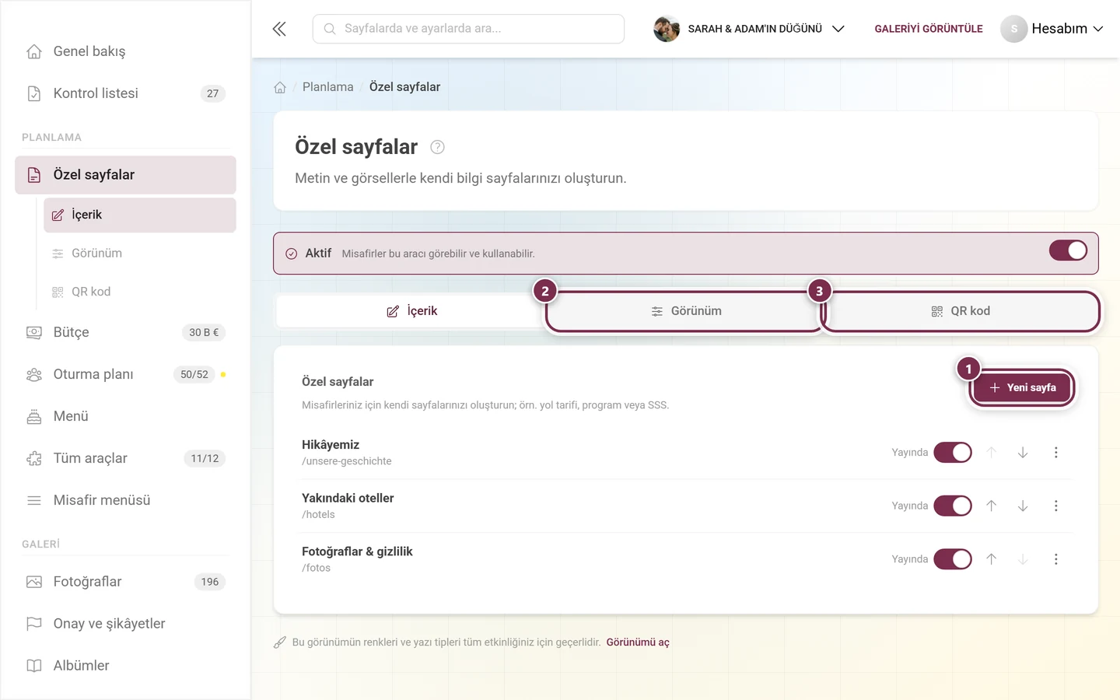Disable the Aktif tool toggle
This screenshot has height=700, width=1120.
click(1068, 250)
